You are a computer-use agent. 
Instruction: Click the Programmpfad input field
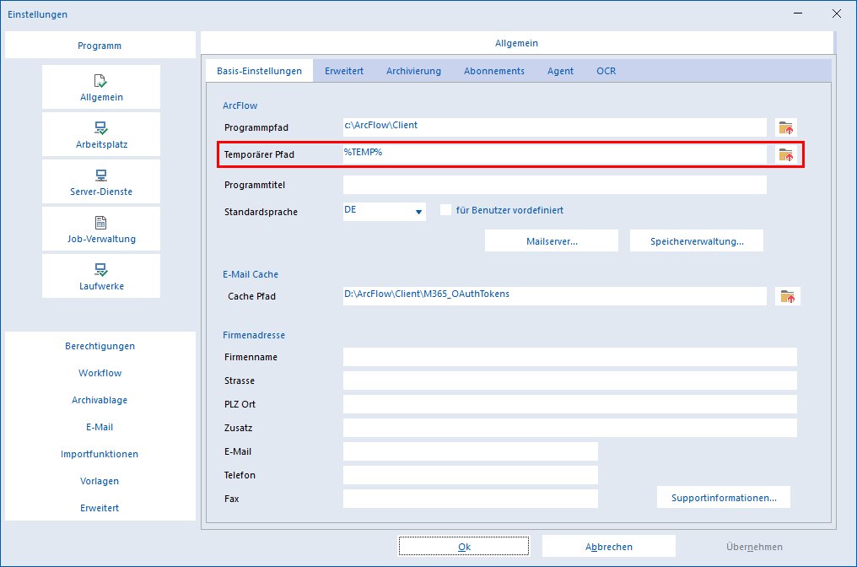(555, 127)
